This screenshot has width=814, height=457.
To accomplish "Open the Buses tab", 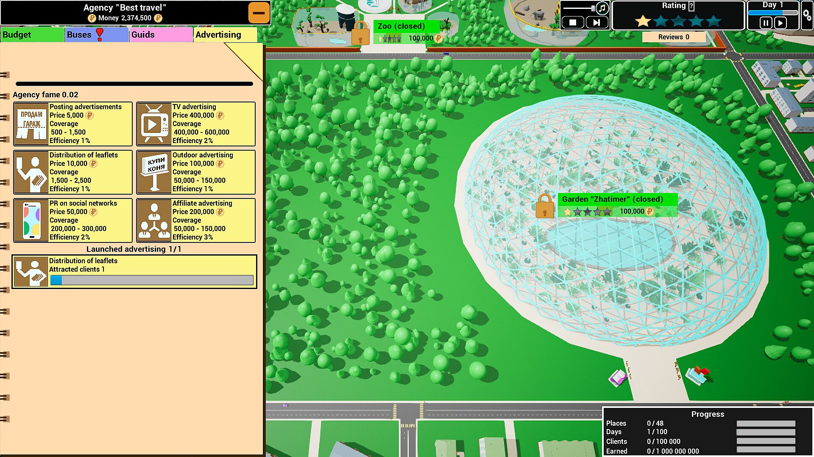I will pyautogui.click(x=97, y=35).
